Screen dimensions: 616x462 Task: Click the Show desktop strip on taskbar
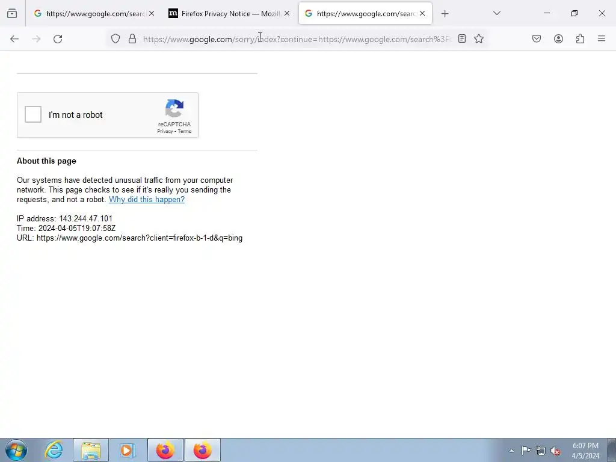click(x=612, y=450)
